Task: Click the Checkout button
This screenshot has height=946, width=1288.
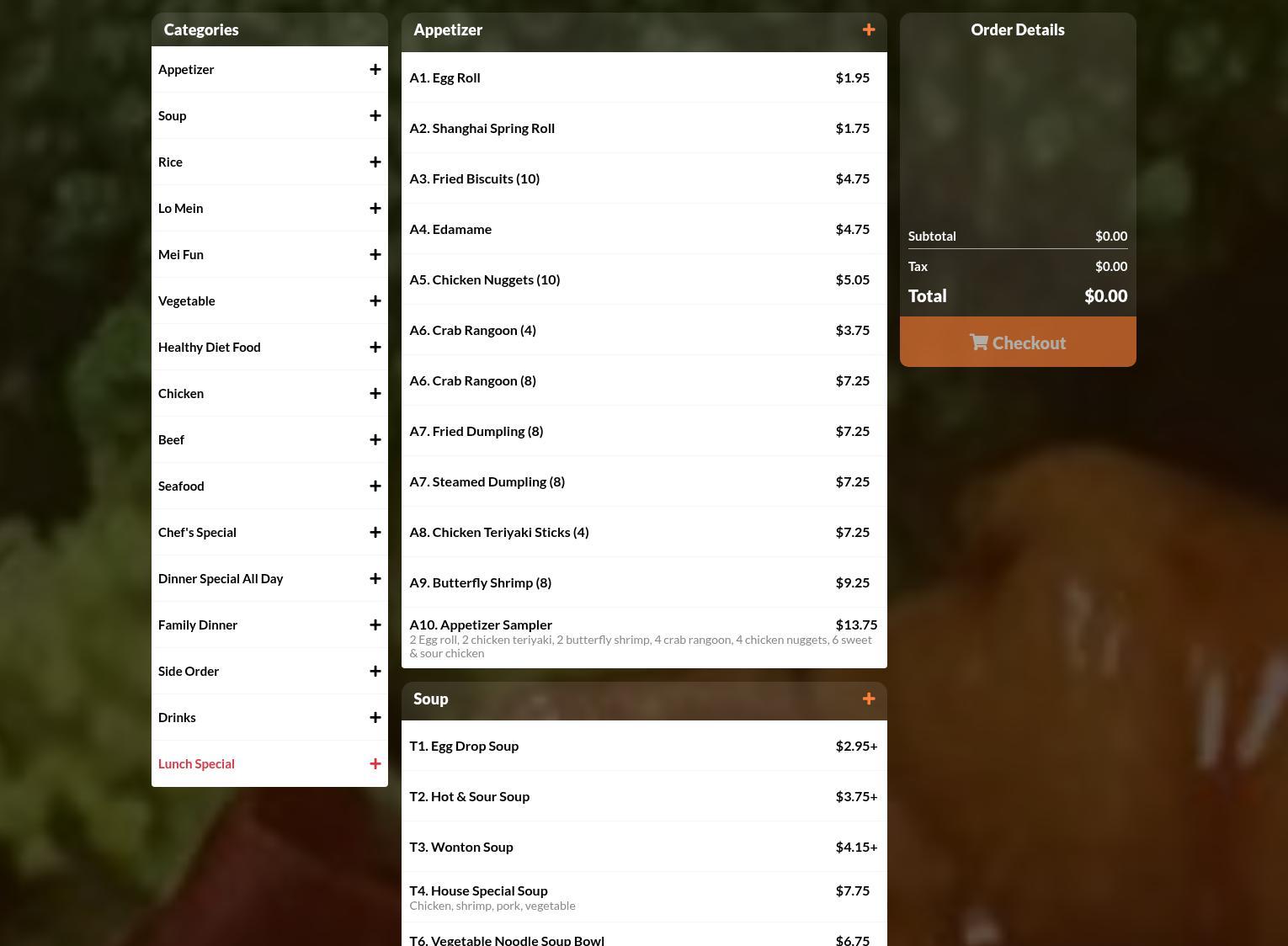Action: tap(1018, 342)
